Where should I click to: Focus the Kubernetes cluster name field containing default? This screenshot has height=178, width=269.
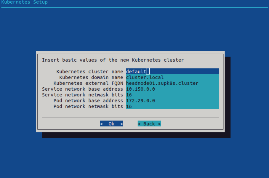coord(172,71)
